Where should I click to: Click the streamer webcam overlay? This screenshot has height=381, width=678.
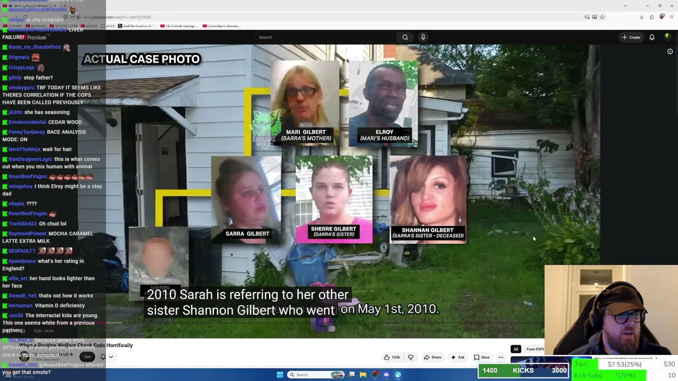pos(611,310)
